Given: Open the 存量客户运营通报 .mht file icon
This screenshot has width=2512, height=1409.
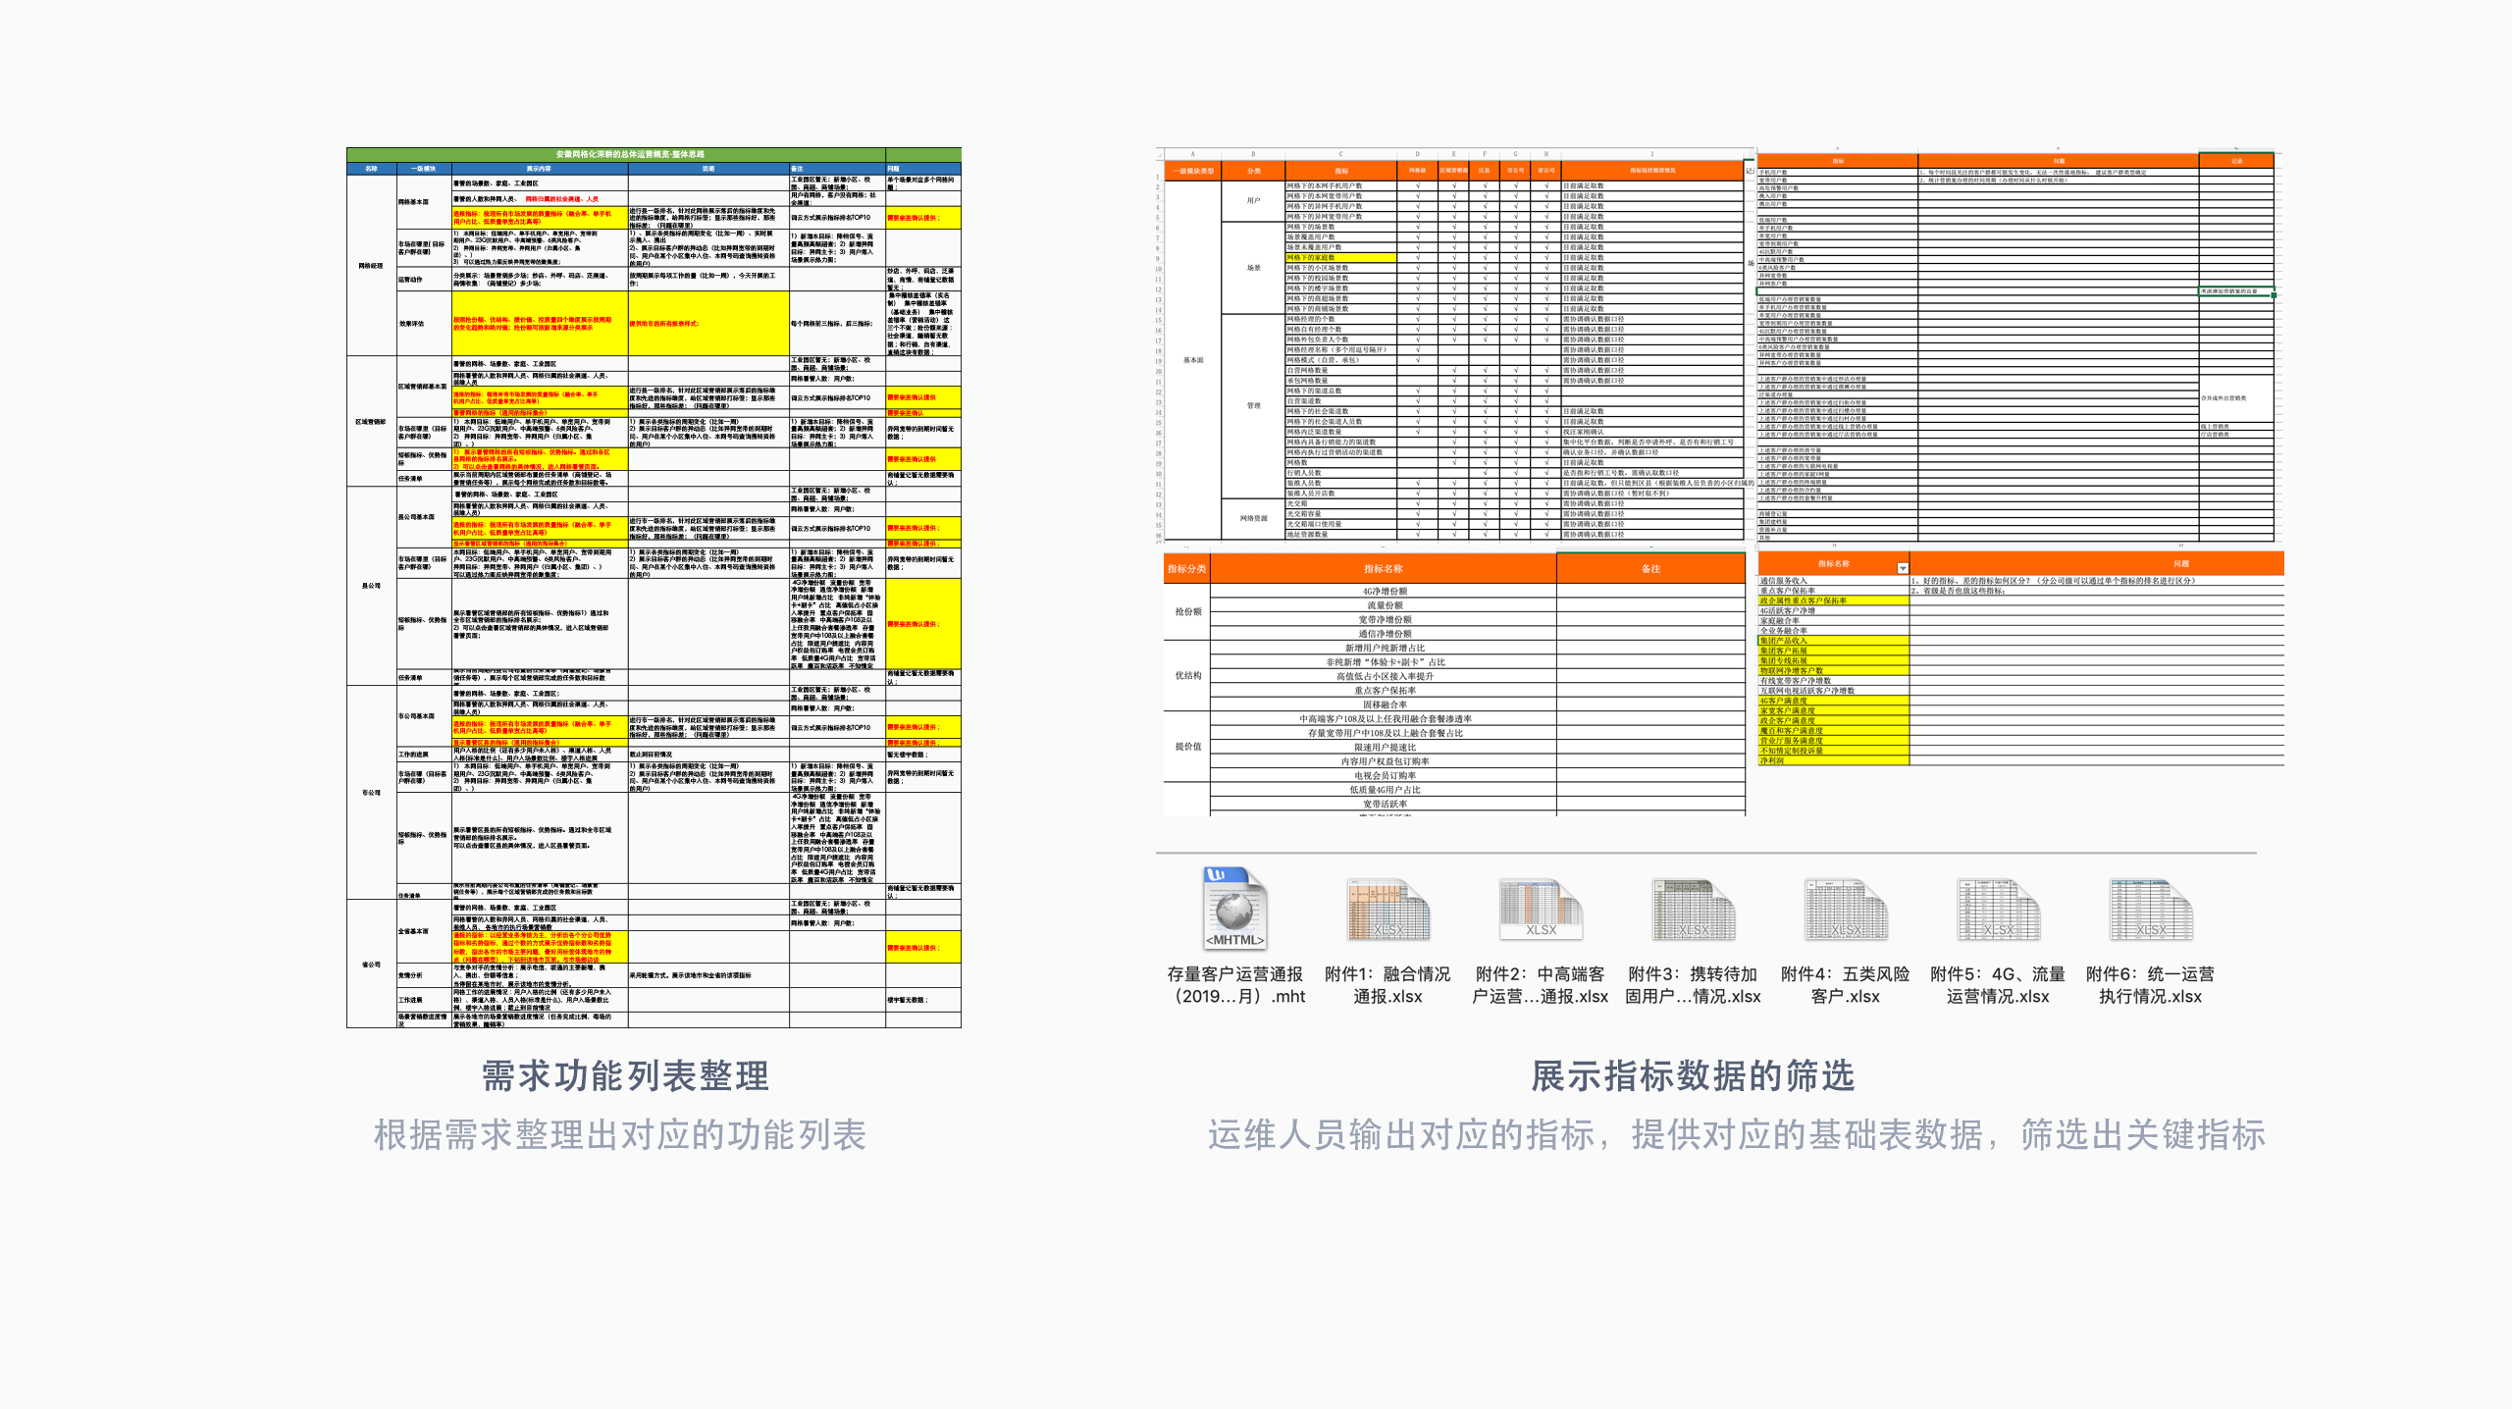Looking at the screenshot, I should (1234, 908).
